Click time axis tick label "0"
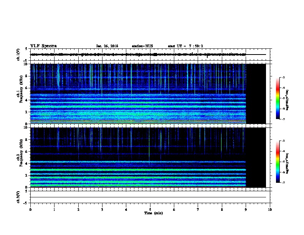The width and height of the screenshot is (304, 235). pyautogui.click(x=30, y=210)
